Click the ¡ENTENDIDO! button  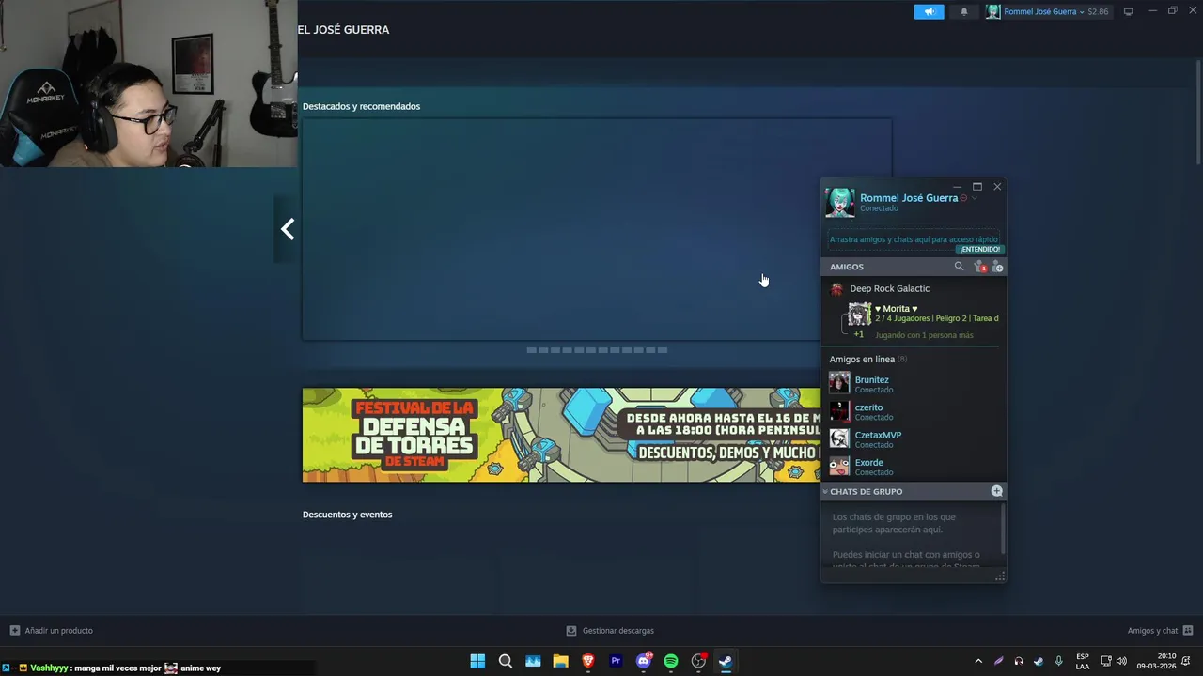979,249
